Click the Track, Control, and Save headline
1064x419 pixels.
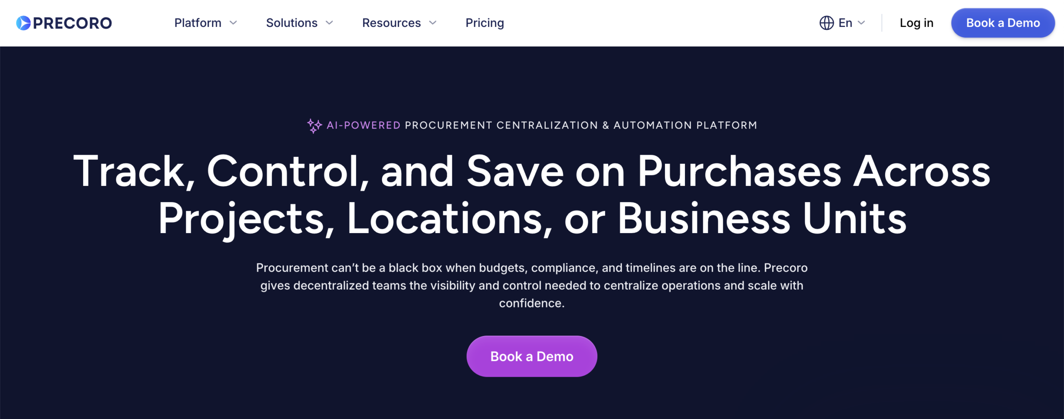coord(532,194)
